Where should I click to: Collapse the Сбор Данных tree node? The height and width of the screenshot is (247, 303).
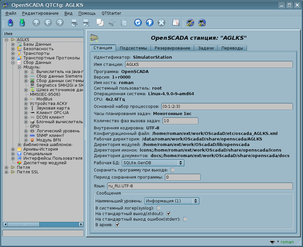(x=13, y=63)
